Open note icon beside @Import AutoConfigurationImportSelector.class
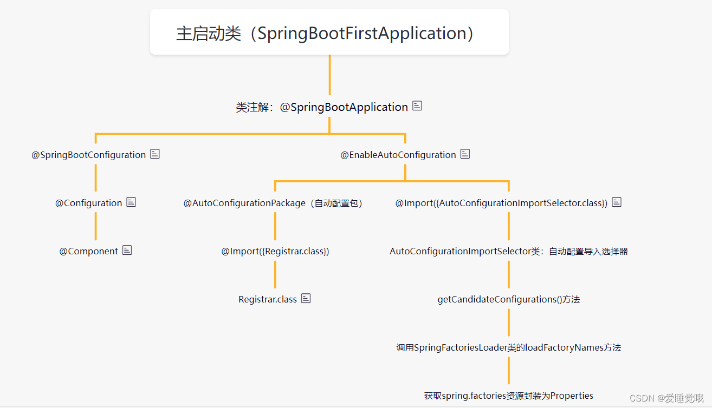This screenshot has width=712, height=408. pos(617,202)
